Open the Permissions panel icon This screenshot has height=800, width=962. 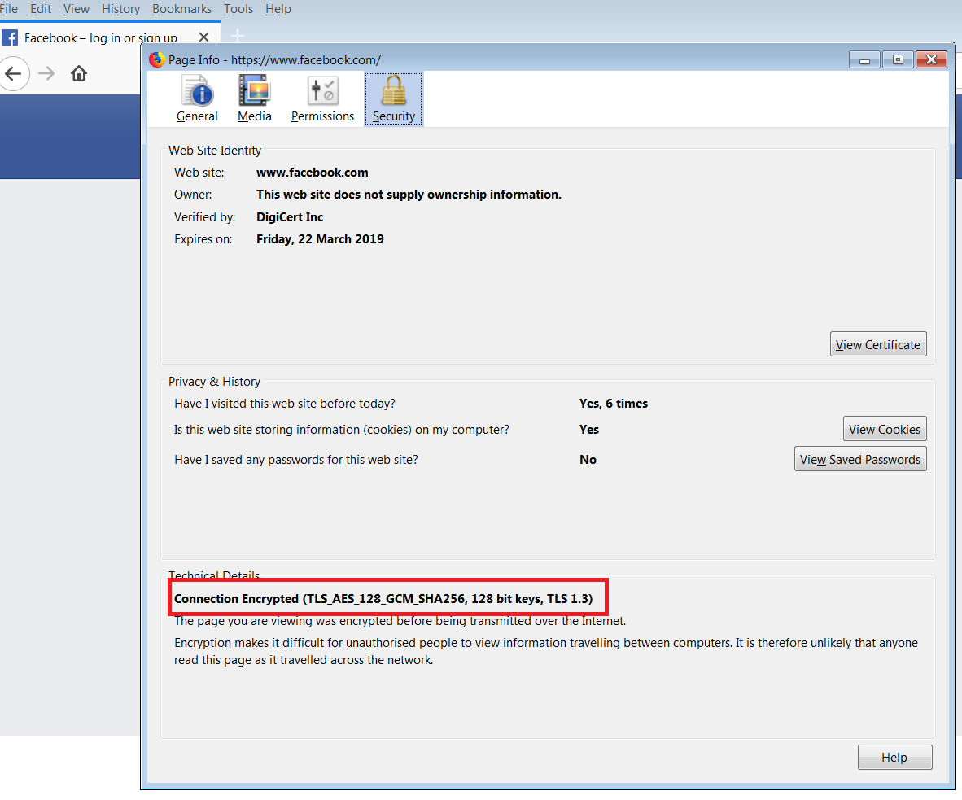[322, 98]
